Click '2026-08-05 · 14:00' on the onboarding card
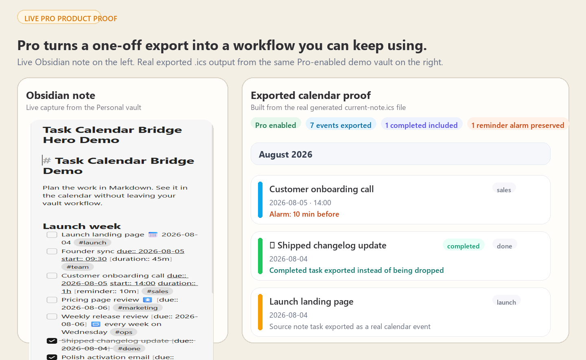The height and width of the screenshot is (360, 586). point(300,203)
